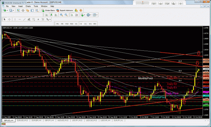The height and width of the screenshot is (127, 211).
Task: Toggle chart Auto Scroll
Action: [x=72, y=15]
